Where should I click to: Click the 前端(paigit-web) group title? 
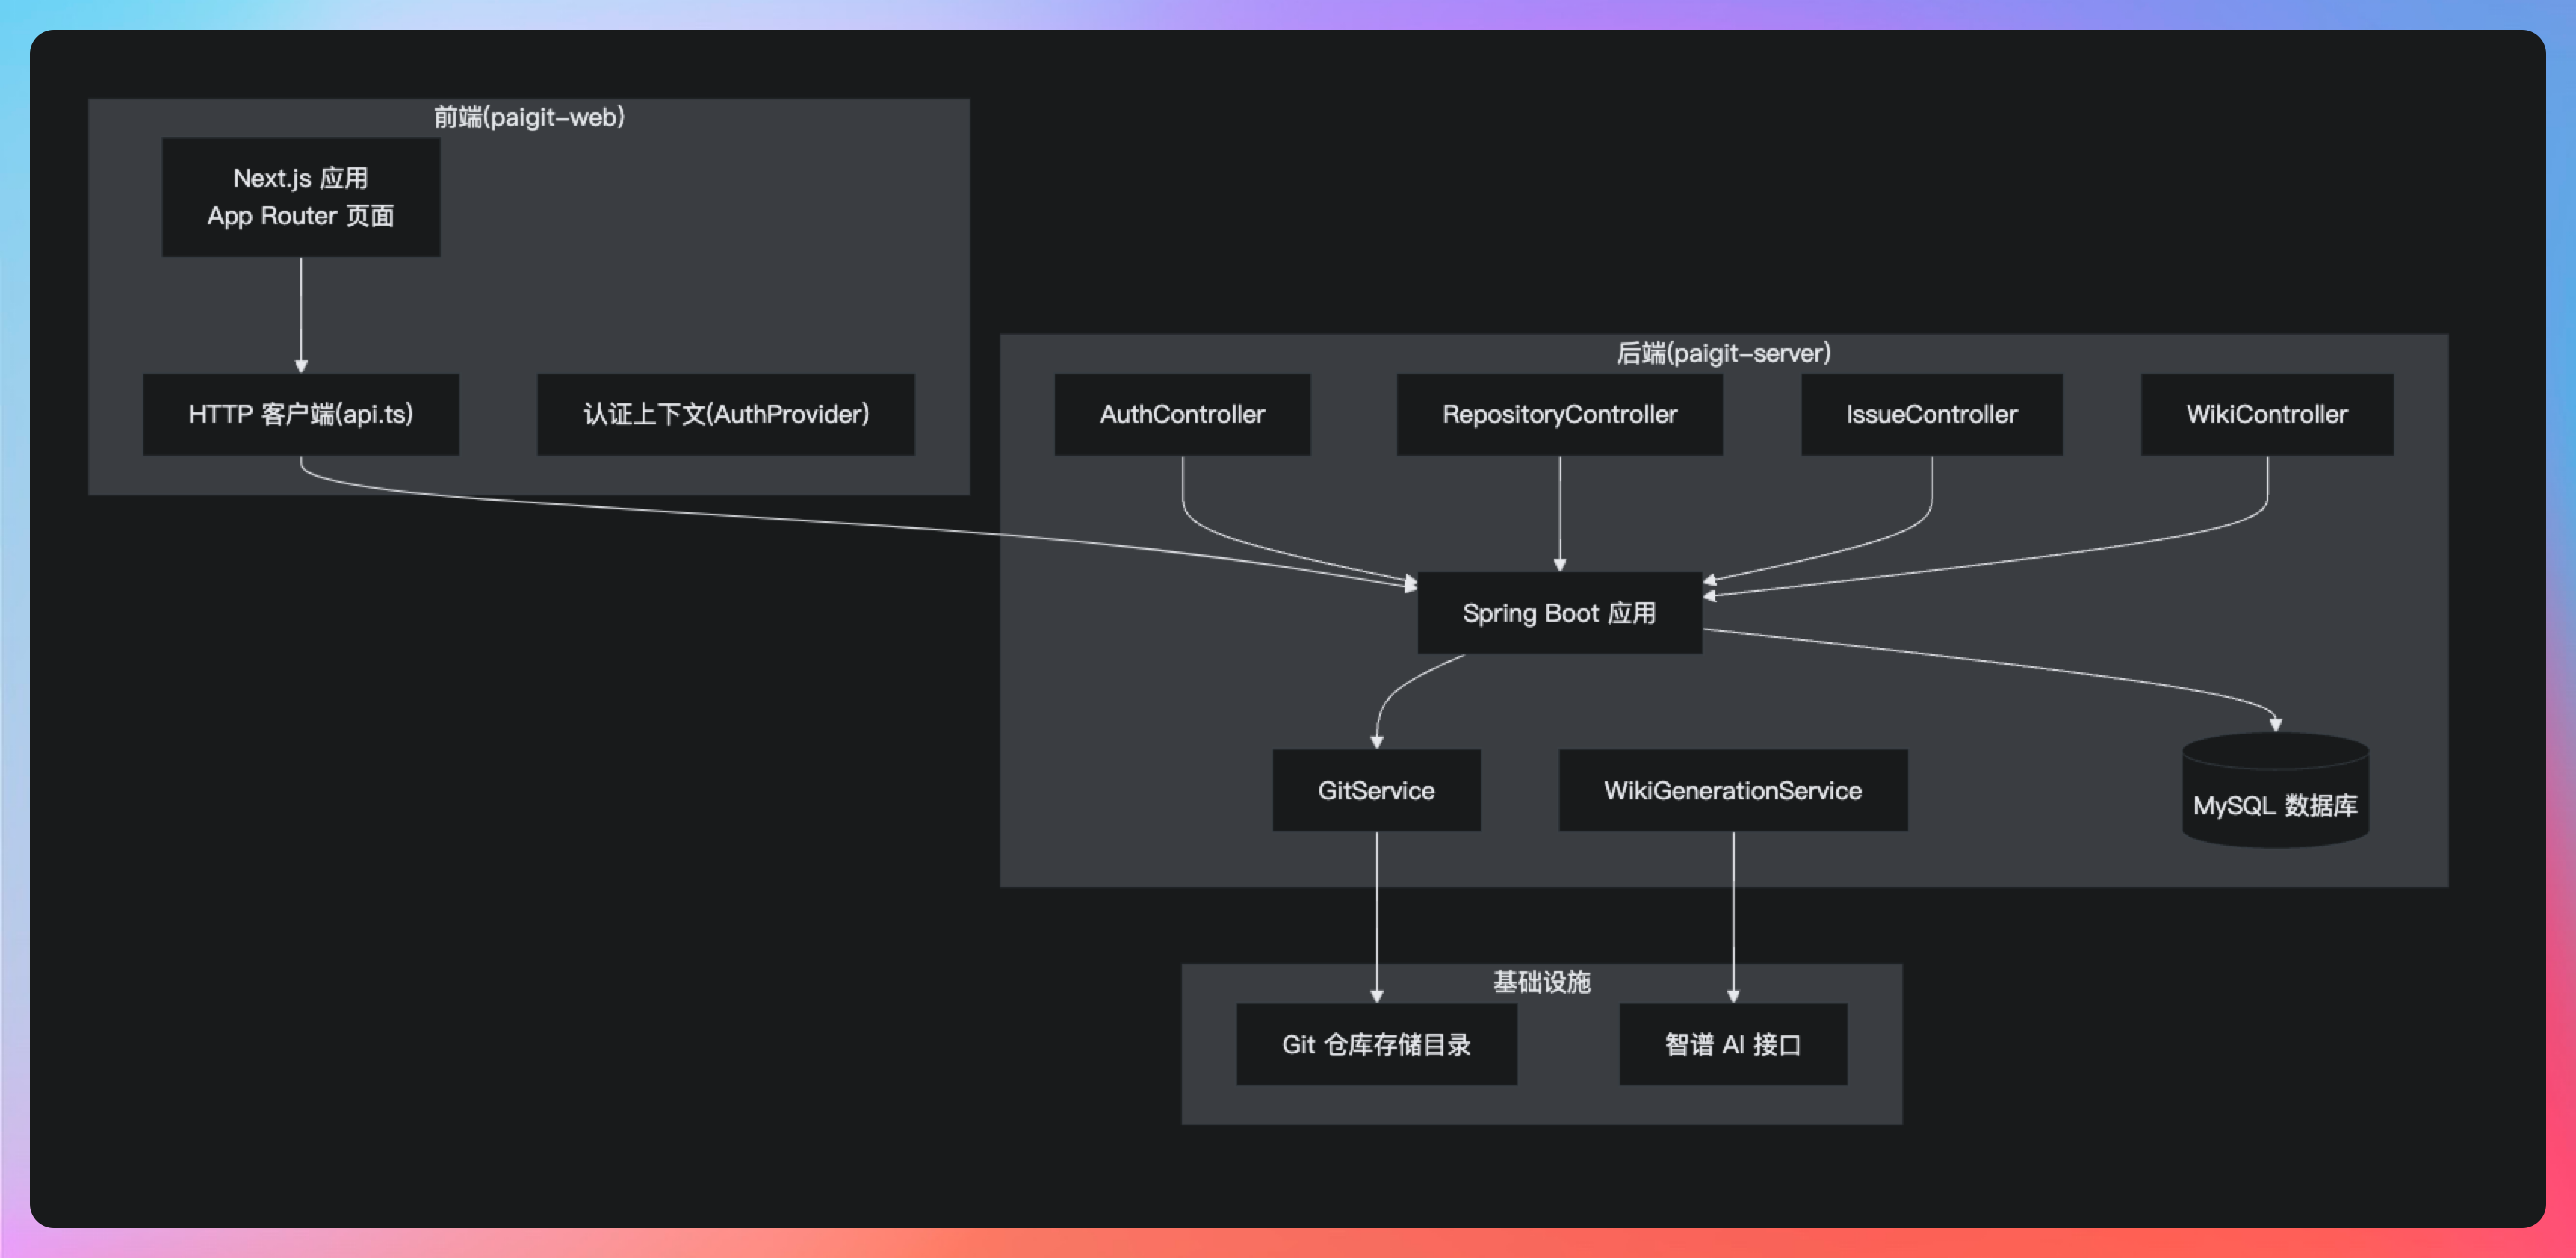528,117
